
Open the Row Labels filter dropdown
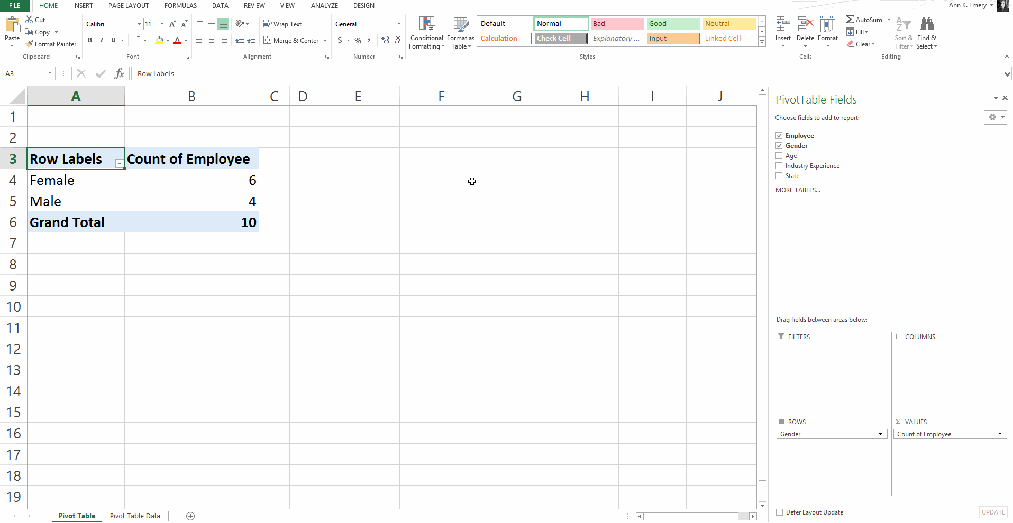point(120,164)
